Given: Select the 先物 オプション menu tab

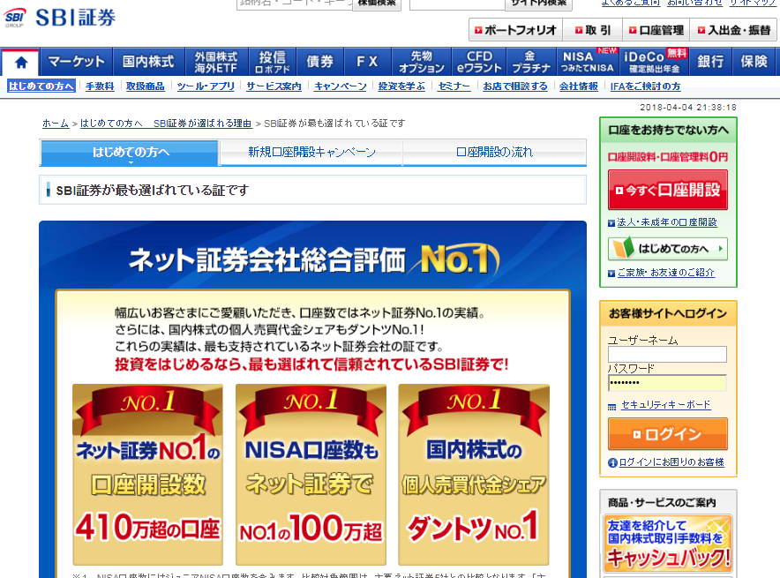Looking at the screenshot, I should pyautogui.click(x=422, y=62).
